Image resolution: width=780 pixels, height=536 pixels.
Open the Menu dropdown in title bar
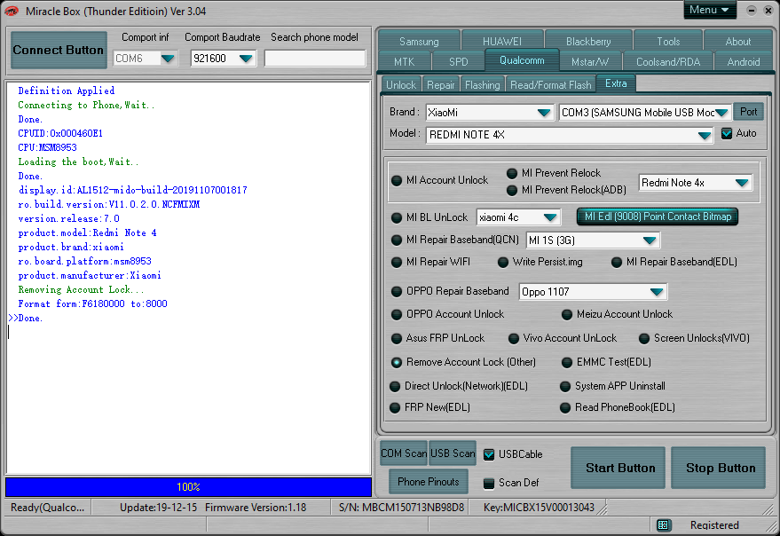[x=709, y=10]
